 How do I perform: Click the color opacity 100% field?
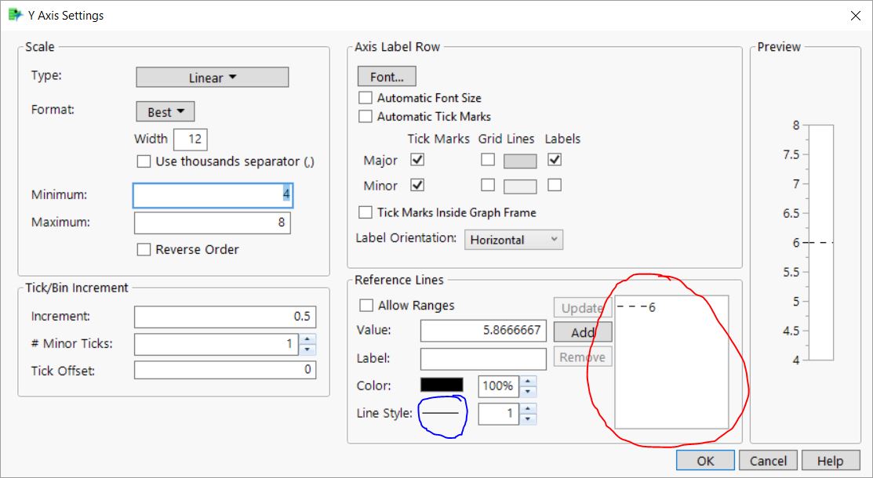498,386
